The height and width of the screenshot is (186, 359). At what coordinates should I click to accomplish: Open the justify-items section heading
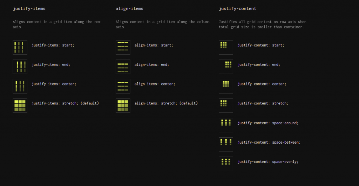coord(29,9)
